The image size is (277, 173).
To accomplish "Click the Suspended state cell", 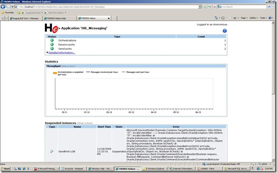I will (119, 152).
